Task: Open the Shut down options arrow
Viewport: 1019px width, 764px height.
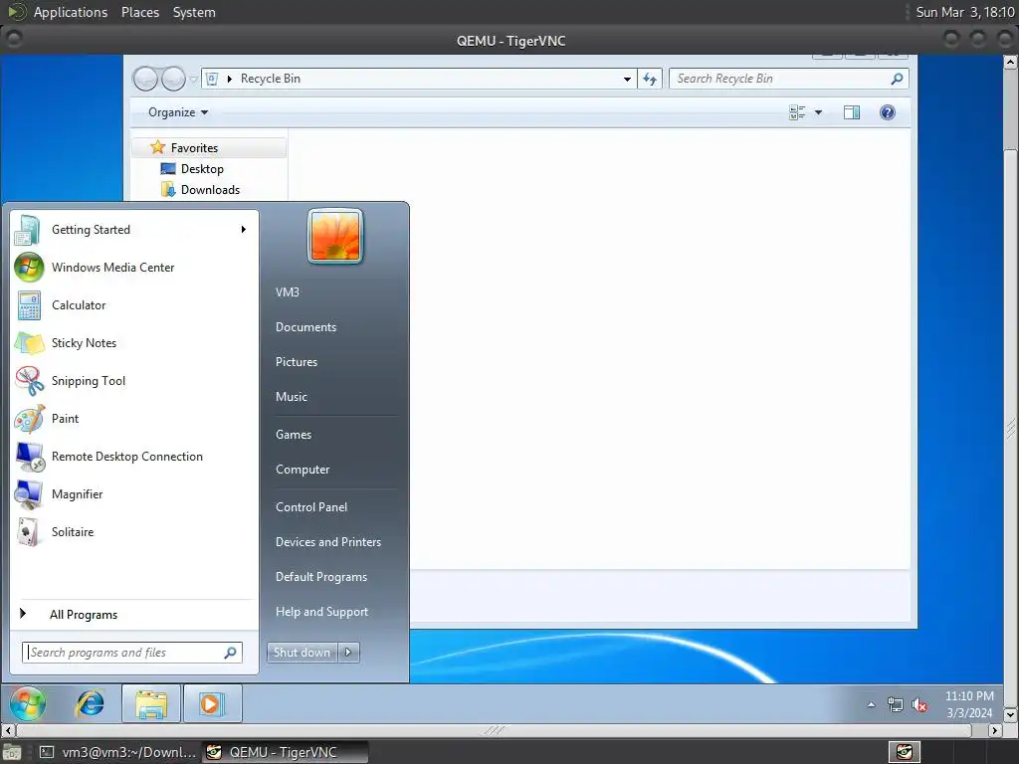Action: click(348, 653)
